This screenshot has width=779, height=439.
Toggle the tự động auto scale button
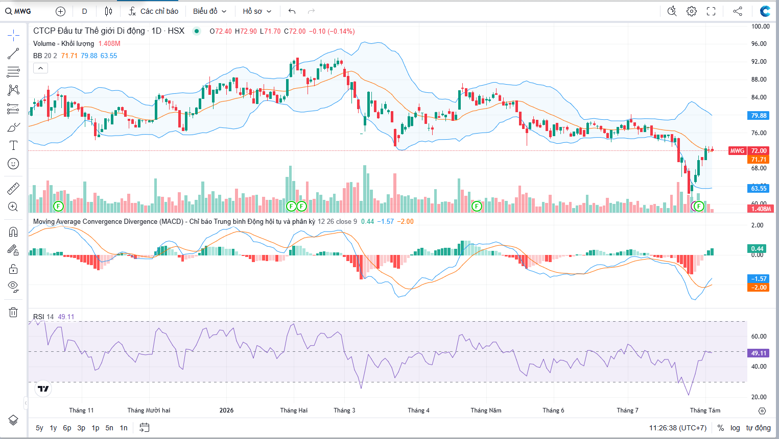coord(759,428)
